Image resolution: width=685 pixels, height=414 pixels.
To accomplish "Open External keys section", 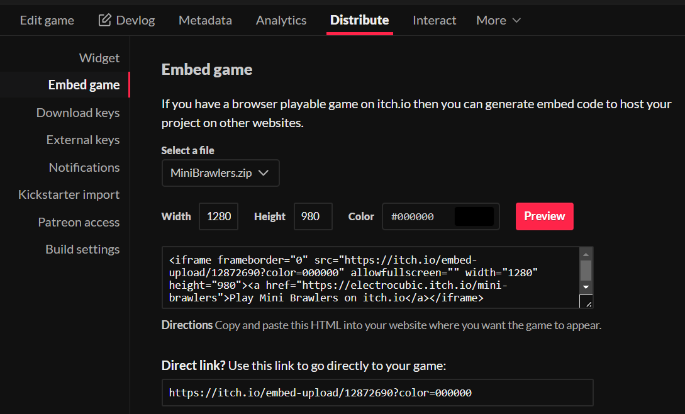I will click(x=83, y=140).
